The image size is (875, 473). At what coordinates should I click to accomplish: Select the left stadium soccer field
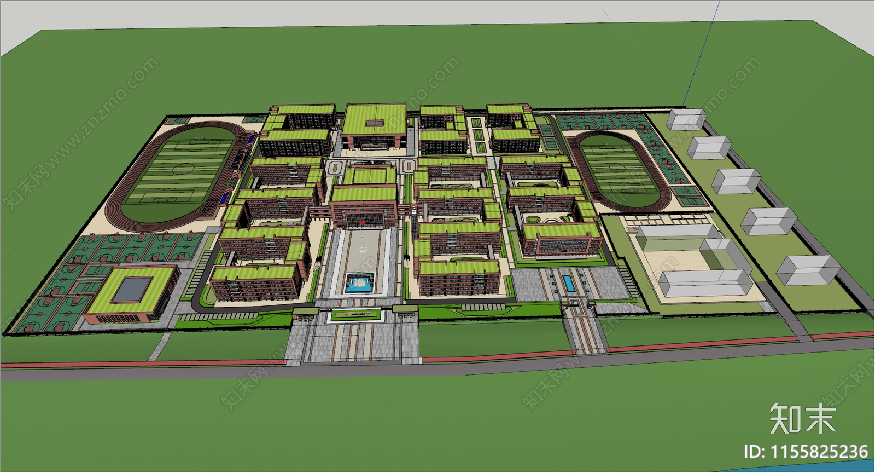pyautogui.click(x=179, y=171)
